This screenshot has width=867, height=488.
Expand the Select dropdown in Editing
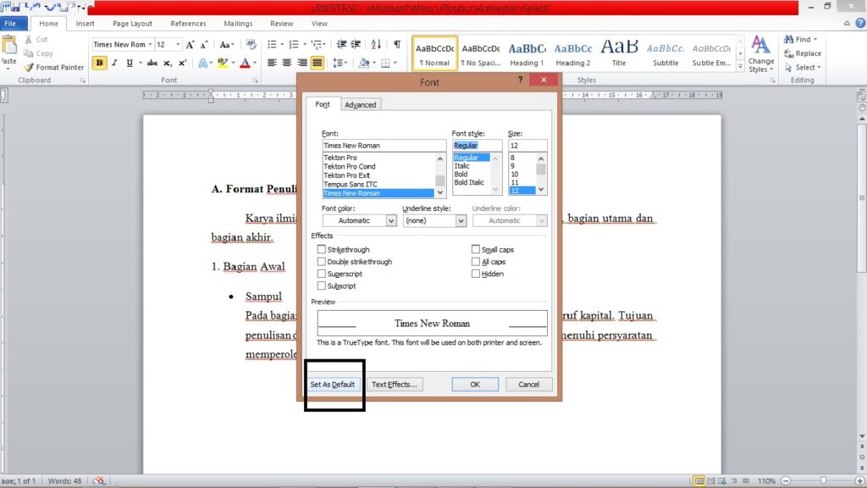(819, 68)
